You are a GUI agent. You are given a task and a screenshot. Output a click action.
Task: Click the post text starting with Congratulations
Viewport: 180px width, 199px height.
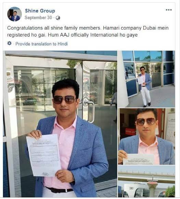(x=88, y=31)
